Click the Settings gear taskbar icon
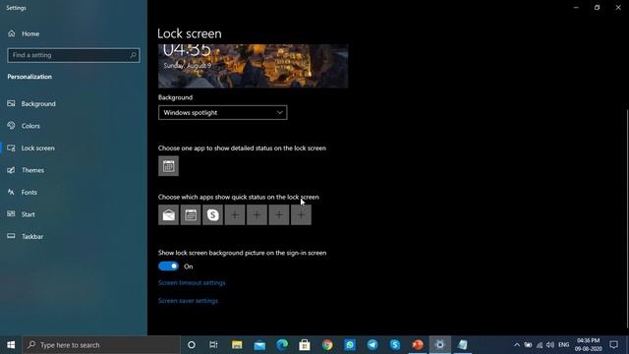 (440, 345)
